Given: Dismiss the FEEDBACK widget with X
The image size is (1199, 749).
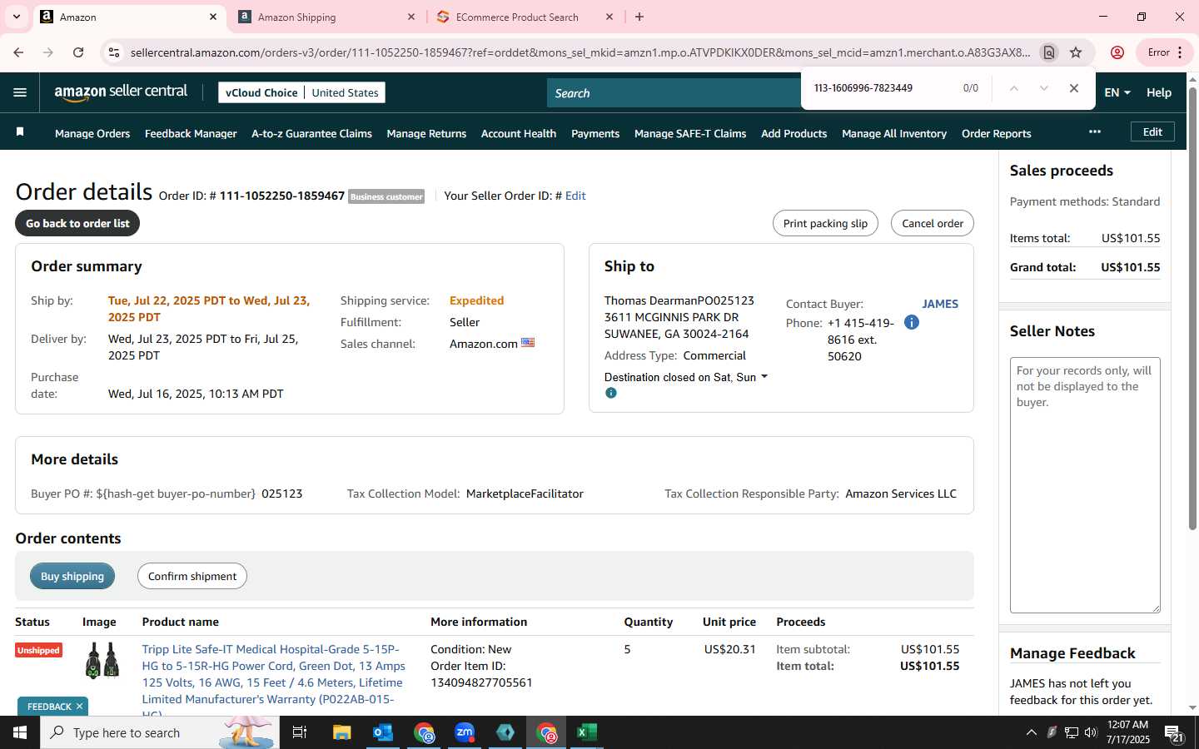Looking at the screenshot, I should 79,707.
